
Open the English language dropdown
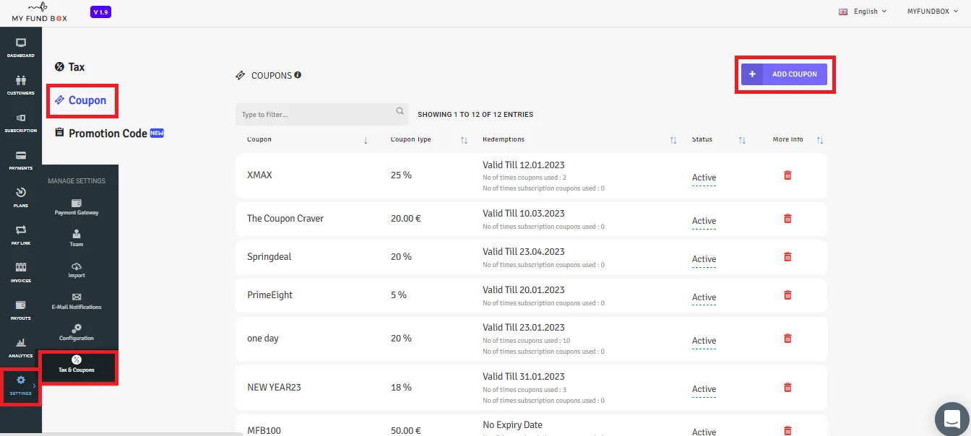coord(863,12)
